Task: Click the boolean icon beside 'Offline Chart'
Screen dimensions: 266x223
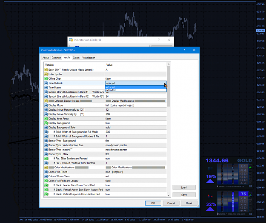Action: (x=46, y=78)
